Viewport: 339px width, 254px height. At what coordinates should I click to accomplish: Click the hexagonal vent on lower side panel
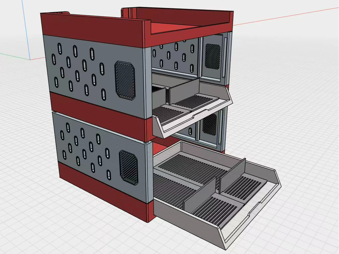[x=129, y=167]
